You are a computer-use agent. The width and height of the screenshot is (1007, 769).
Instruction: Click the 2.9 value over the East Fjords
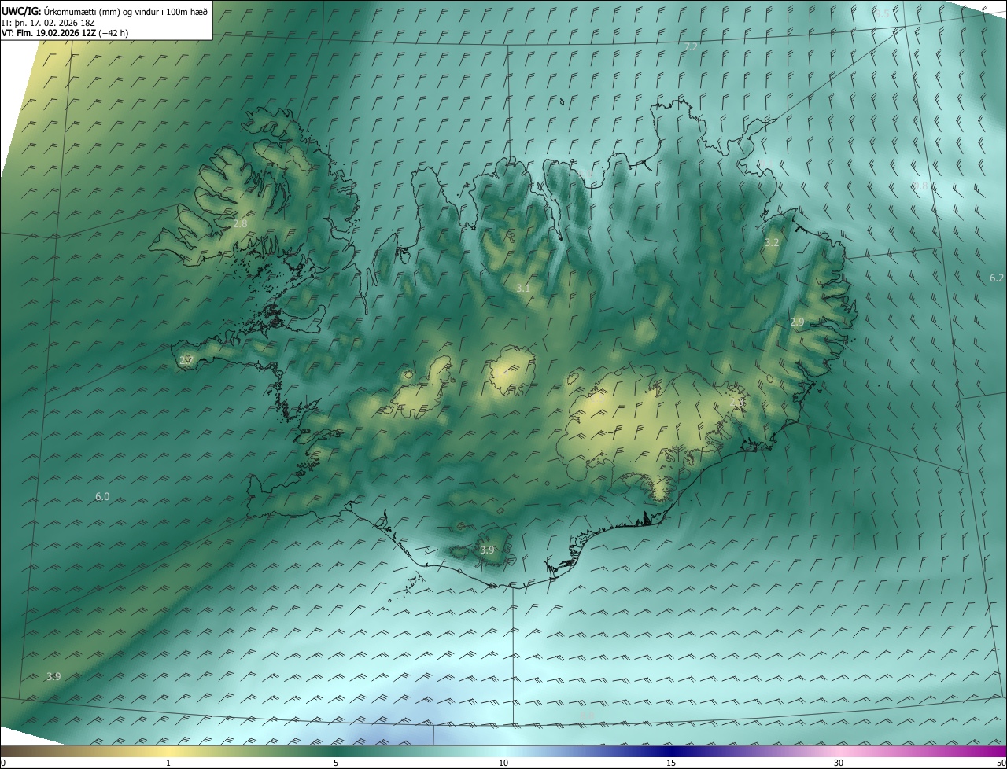[x=797, y=322]
